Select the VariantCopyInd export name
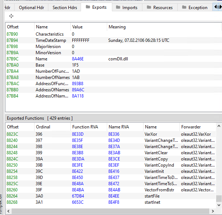Screen dimensions: 222x215 [x=159, y=165]
